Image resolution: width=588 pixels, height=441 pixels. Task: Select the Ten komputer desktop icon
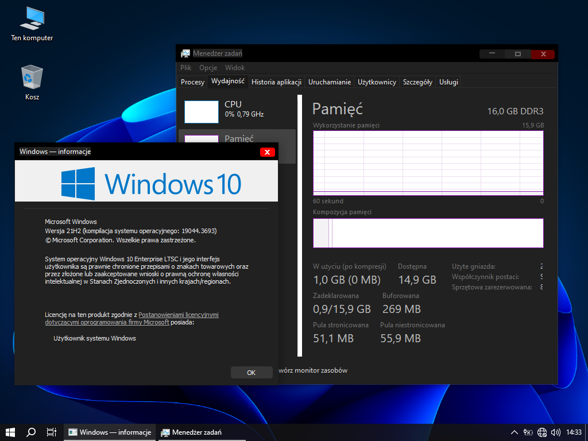pos(32,20)
